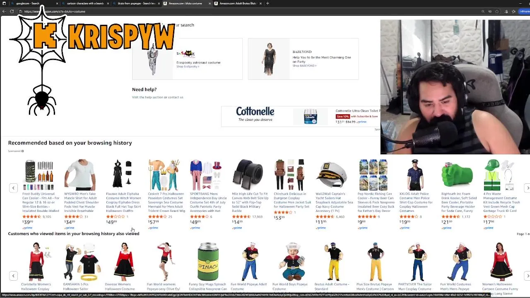Open Croknit Poseidon Costume Set image
Image resolution: width=530 pixels, height=298 pixels.
coord(165,175)
